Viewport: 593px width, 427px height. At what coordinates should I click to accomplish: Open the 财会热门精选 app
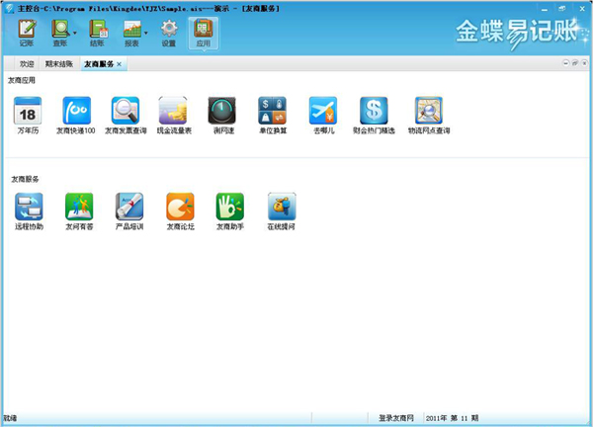click(x=374, y=116)
